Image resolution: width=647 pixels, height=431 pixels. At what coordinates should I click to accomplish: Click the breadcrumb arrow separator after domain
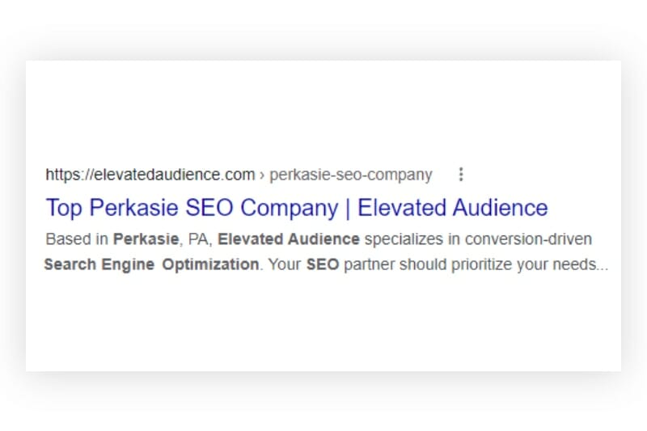tap(262, 175)
